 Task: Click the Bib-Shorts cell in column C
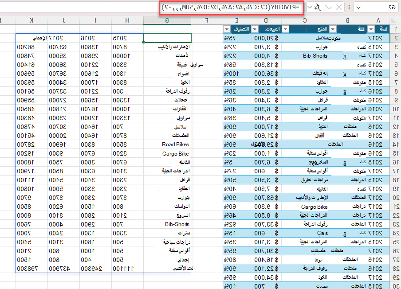[315, 56]
